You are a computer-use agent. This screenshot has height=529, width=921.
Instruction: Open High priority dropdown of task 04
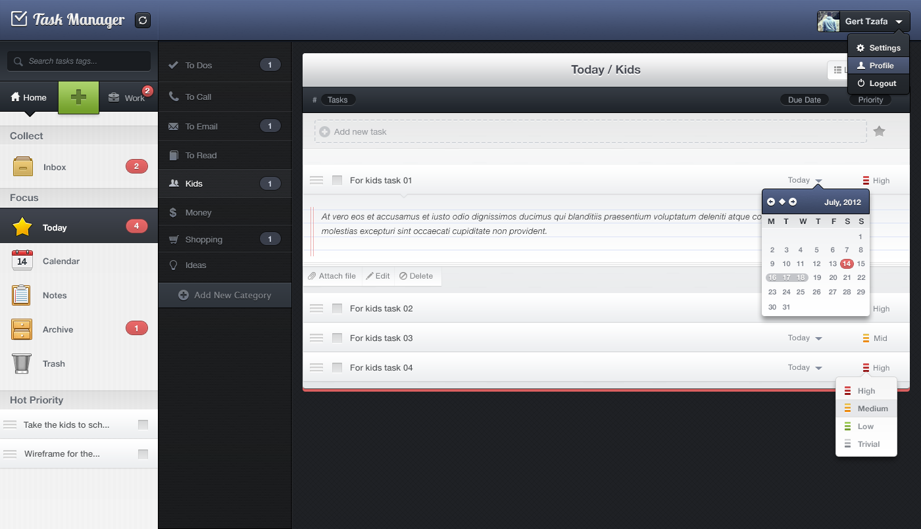(x=876, y=368)
